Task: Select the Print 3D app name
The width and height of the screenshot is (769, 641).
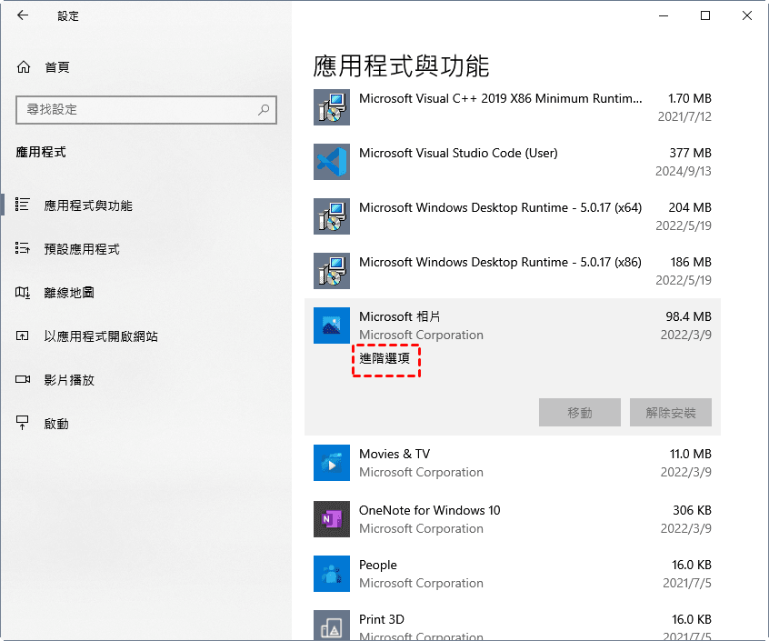Action: point(382,619)
